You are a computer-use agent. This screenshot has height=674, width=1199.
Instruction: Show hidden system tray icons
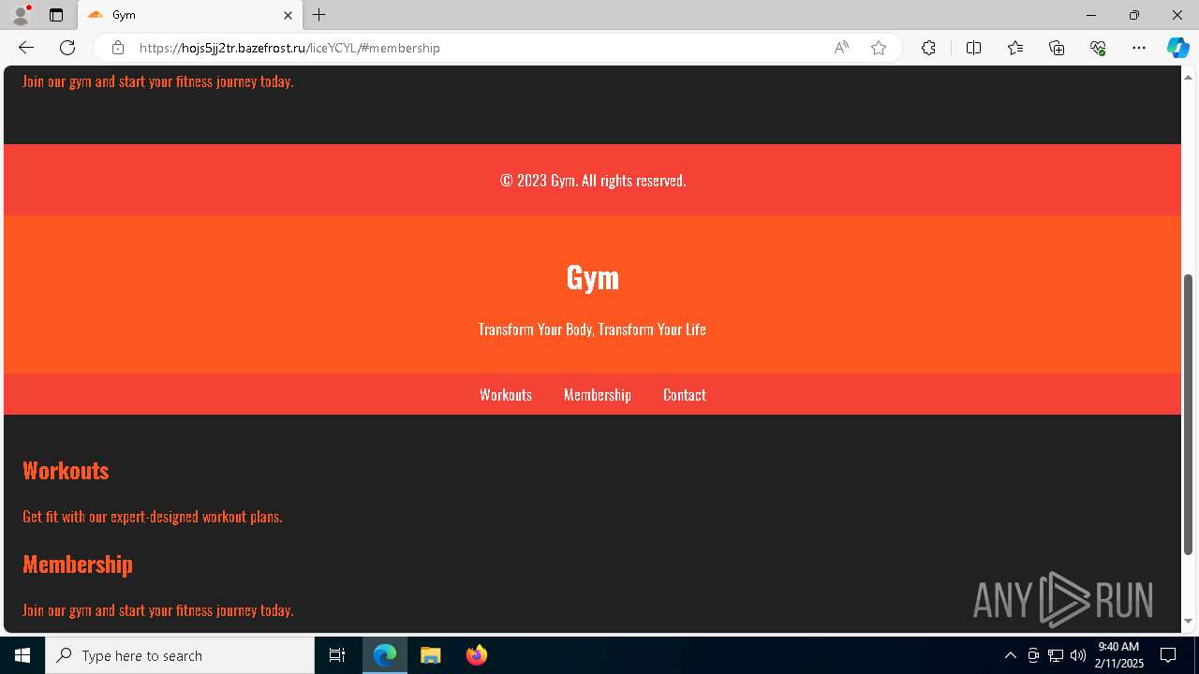pos(1010,655)
